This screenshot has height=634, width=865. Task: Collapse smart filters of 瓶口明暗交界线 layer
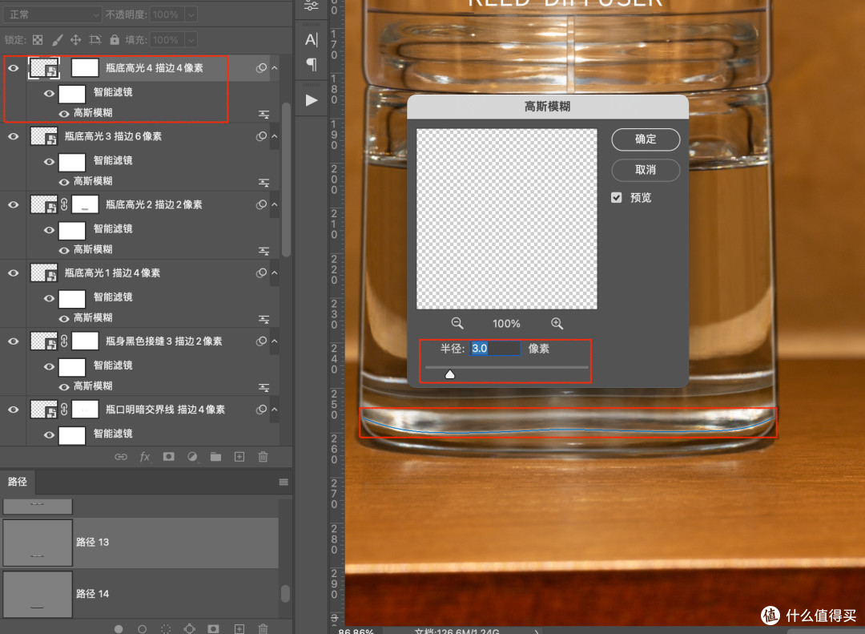pos(274,410)
